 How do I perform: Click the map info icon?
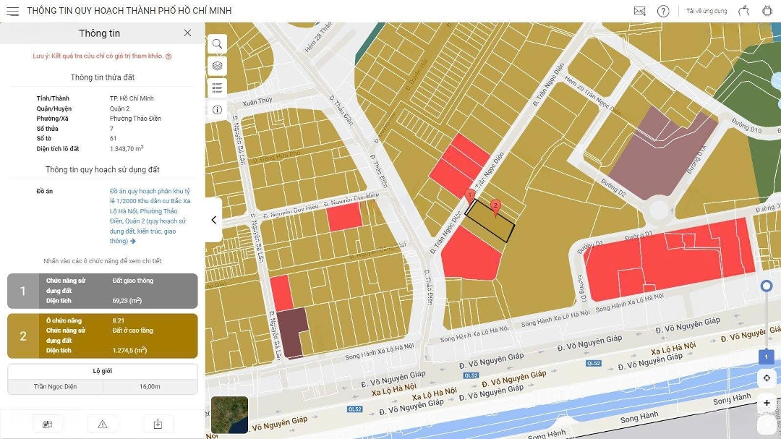217,110
